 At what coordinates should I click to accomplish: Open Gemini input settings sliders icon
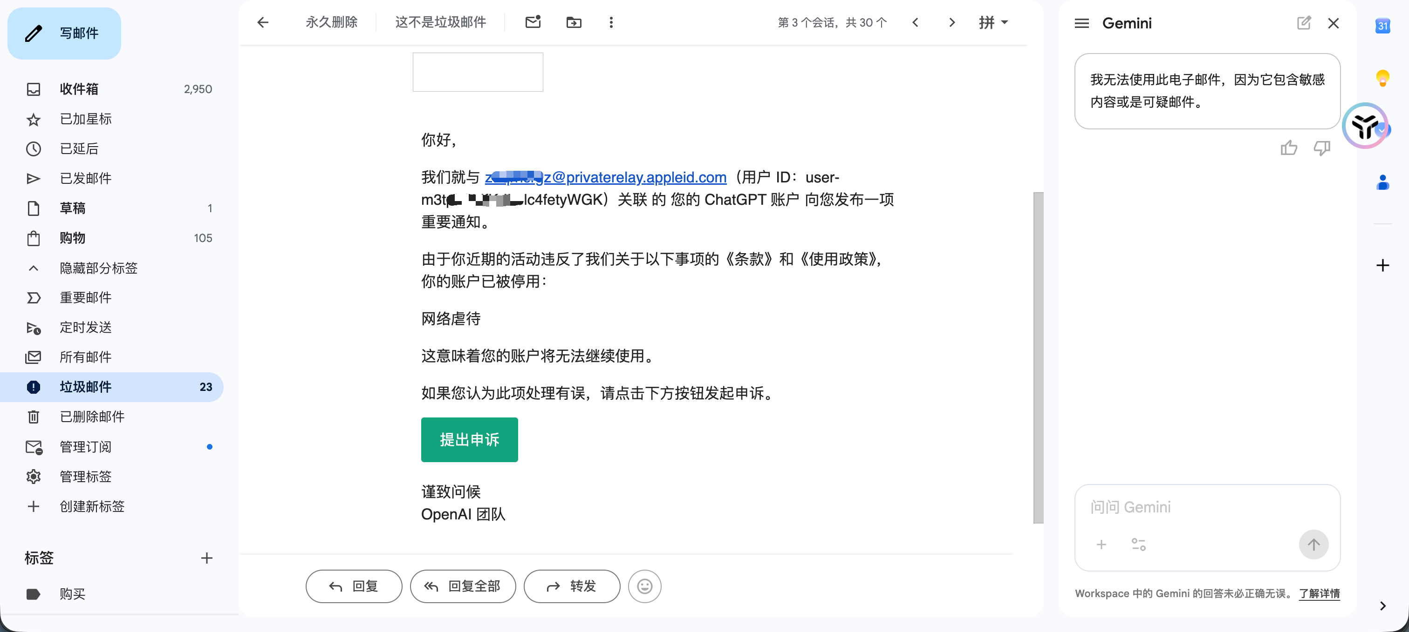coord(1138,545)
